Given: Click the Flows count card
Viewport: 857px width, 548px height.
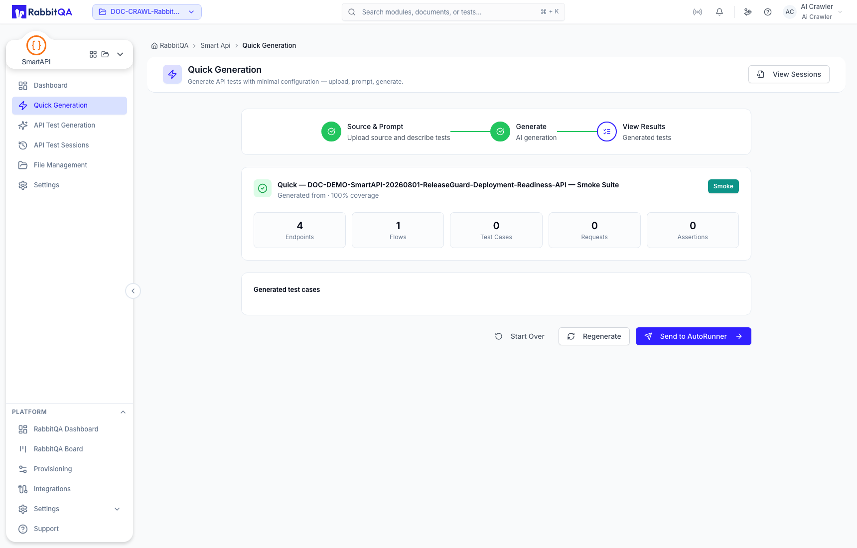Looking at the screenshot, I should (x=398, y=230).
